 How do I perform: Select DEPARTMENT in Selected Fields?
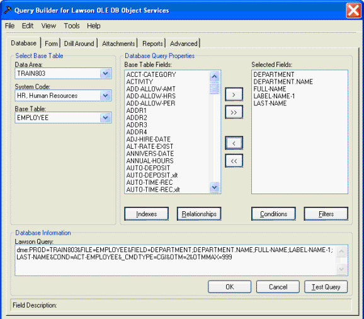[x=274, y=74]
